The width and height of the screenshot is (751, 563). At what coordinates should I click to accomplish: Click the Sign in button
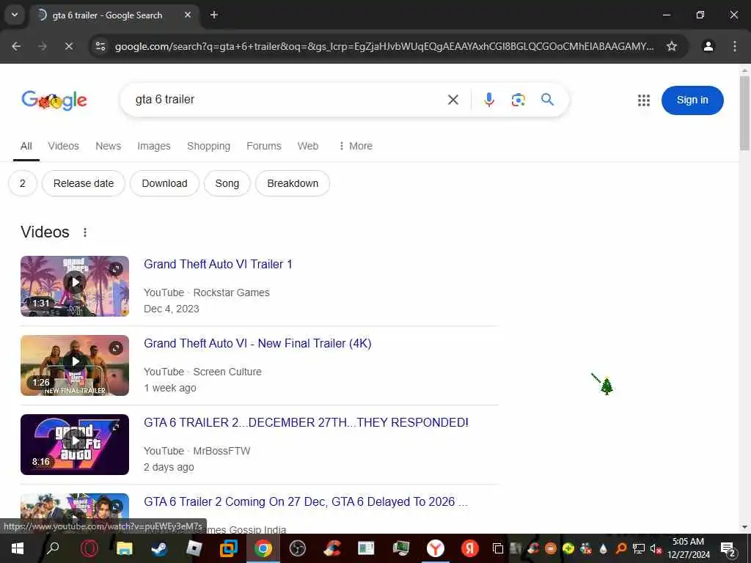coord(692,100)
